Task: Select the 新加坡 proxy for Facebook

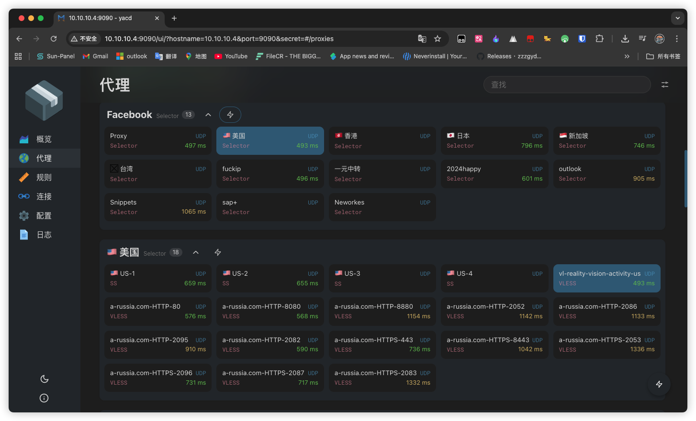Action: click(x=607, y=140)
